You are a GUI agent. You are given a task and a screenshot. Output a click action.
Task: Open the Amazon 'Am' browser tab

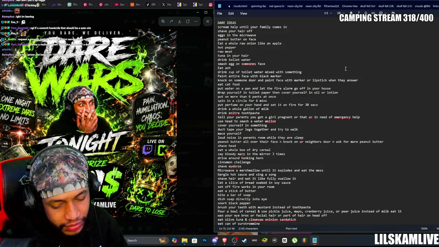point(135,4)
